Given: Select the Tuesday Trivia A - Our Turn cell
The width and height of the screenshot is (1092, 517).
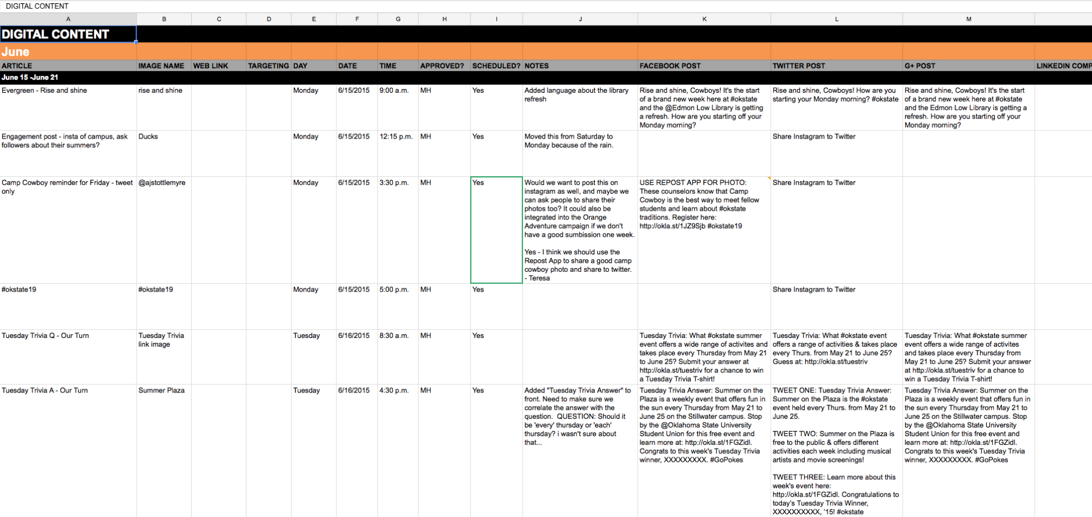Looking at the screenshot, I should pyautogui.click(x=68, y=450).
